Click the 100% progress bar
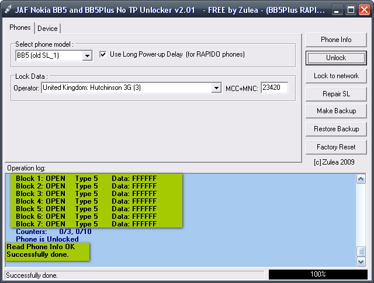The image size is (374, 283). [x=318, y=274]
